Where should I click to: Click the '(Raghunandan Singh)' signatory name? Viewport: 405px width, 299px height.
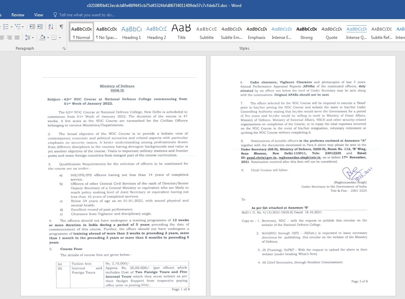(350, 182)
